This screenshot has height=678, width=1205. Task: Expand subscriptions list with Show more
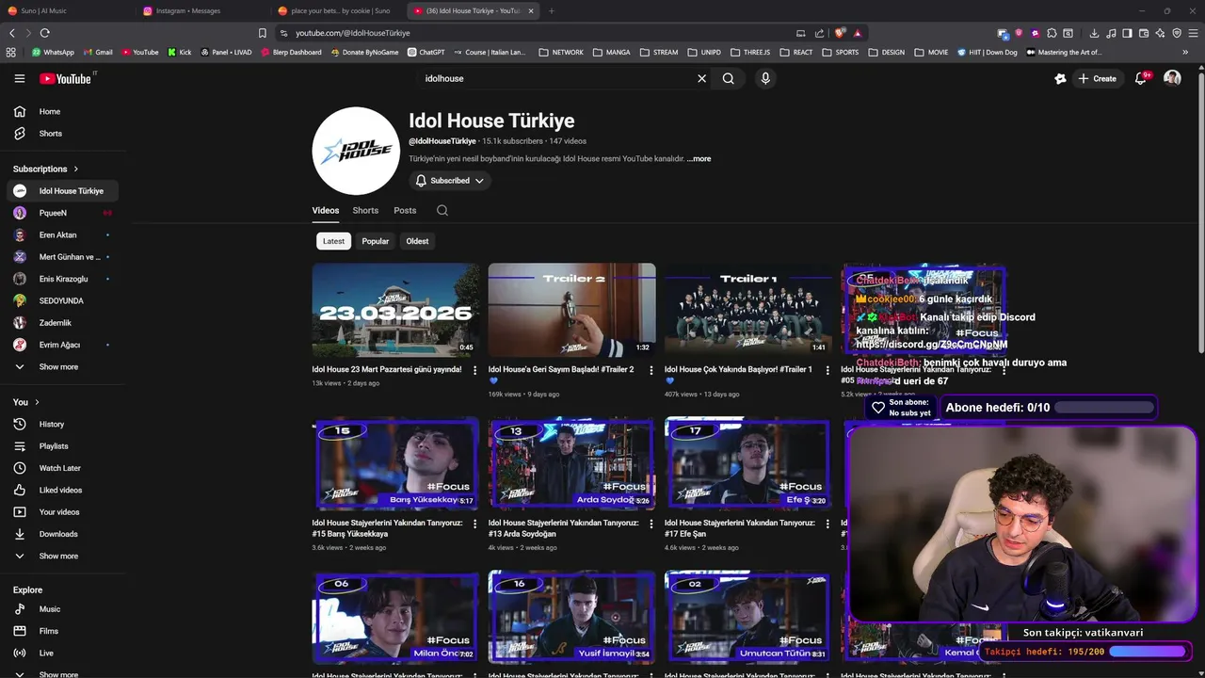point(58,366)
